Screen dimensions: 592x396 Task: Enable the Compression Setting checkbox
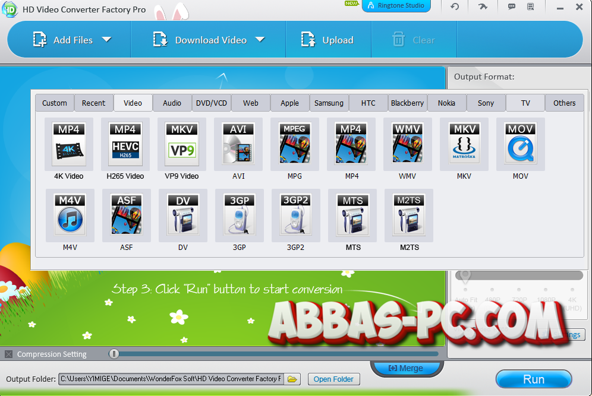8,354
